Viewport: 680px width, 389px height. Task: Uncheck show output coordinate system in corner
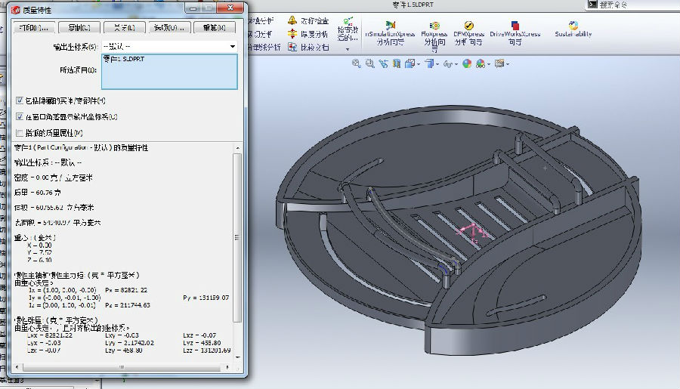(x=20, y=117)
